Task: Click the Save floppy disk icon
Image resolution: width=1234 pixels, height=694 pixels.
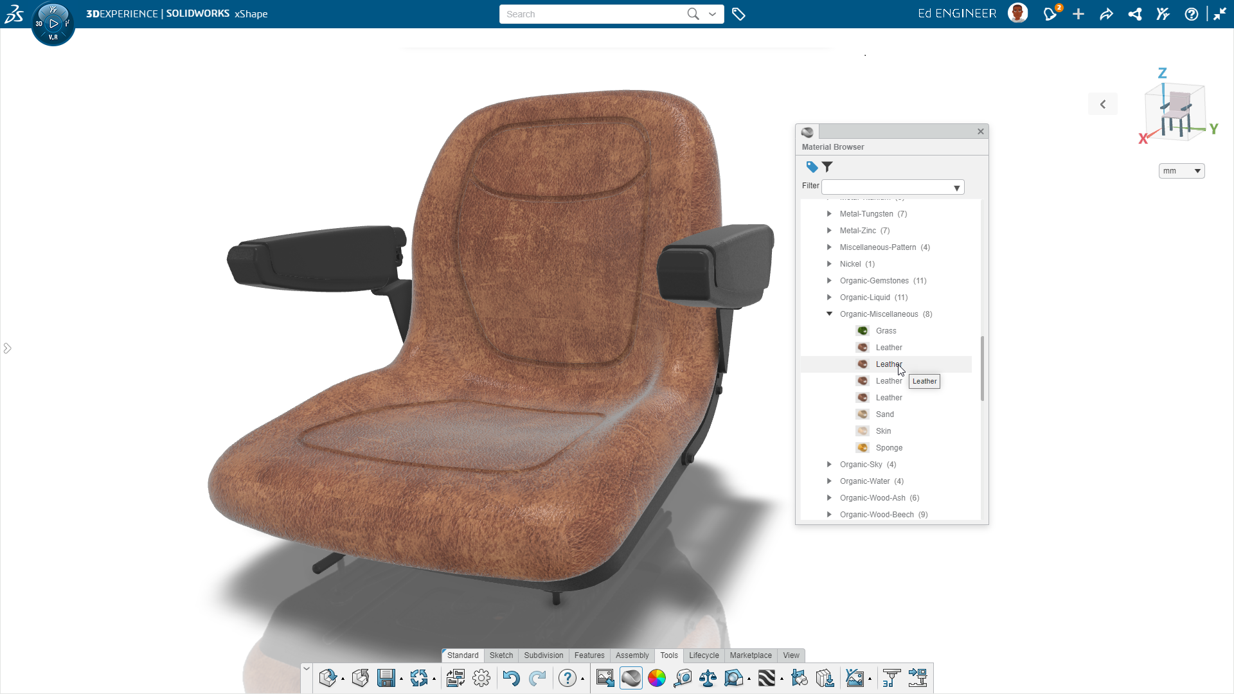Action: click(386, 678)
